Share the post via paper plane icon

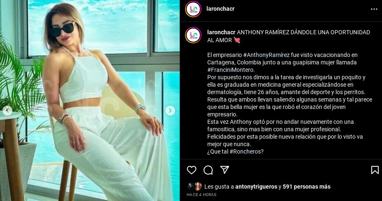(x=224, y=170)
